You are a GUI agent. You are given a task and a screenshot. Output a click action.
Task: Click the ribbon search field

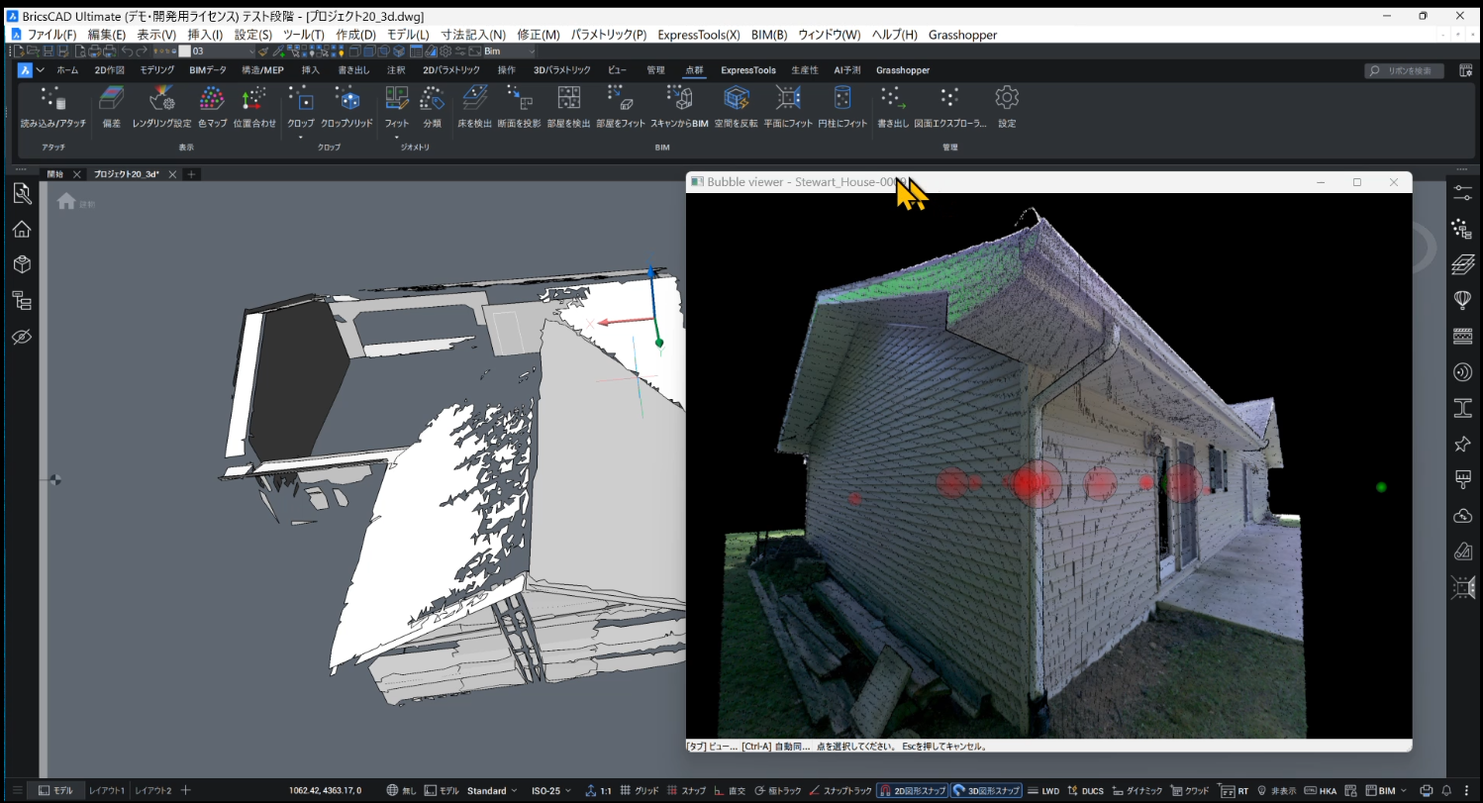1404,70
